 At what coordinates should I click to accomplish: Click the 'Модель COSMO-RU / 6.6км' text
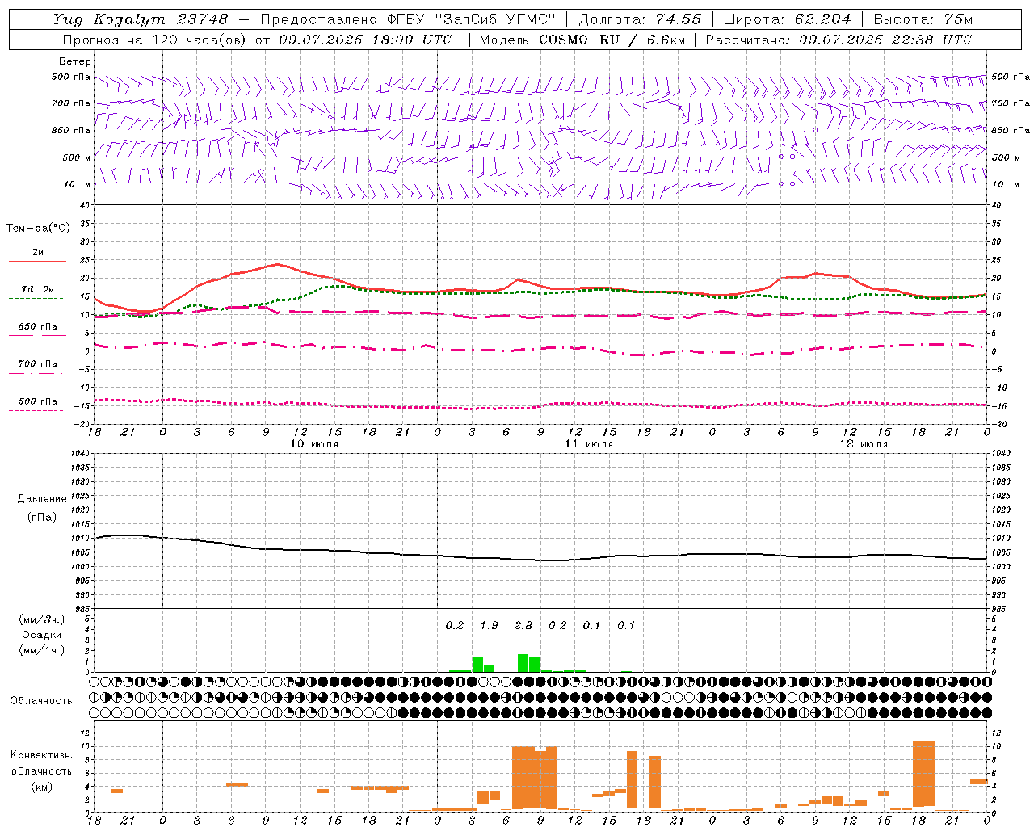coord(582,39)
